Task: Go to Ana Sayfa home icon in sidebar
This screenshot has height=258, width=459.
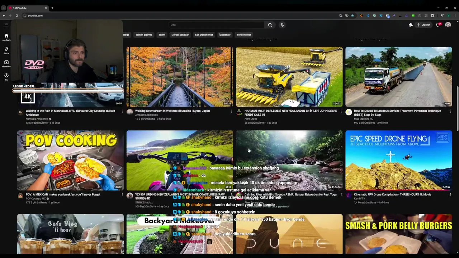Action: coord(6,37)
